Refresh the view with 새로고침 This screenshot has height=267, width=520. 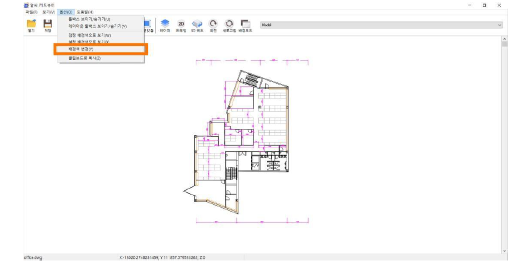229,25
